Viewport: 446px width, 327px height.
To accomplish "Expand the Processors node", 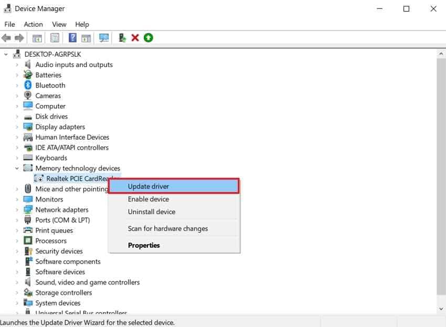I will [x=17, y=241].
